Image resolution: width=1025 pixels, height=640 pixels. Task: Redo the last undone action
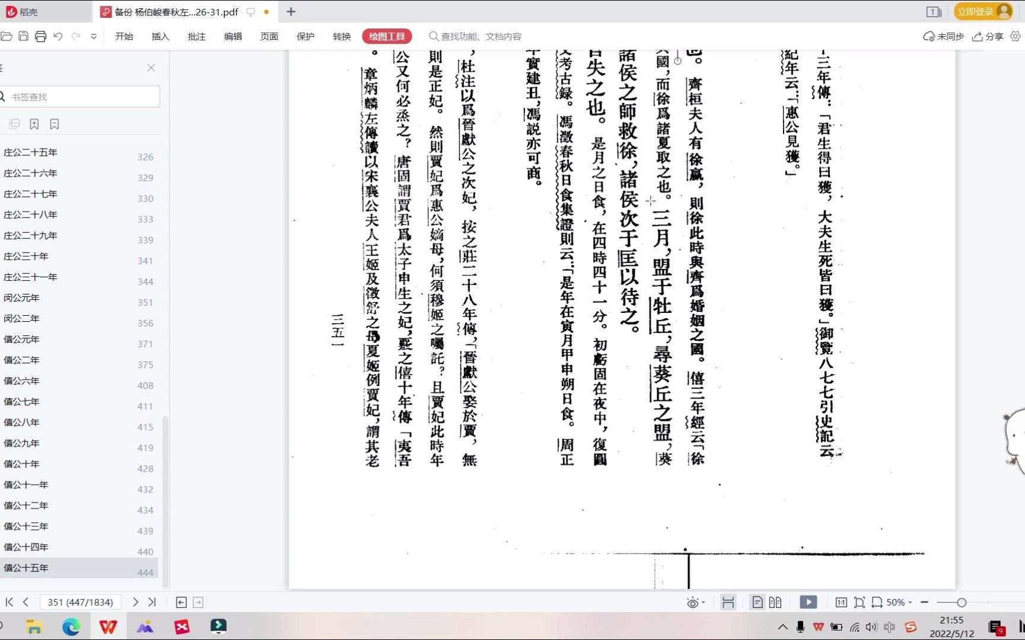pos(76,36)
